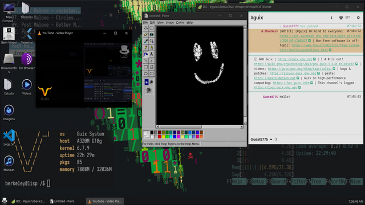Image resolution: width=365 pixels, height=205 pixels.
Task: Open the Colors menu in Paint
Action: (x=180, y=23)
